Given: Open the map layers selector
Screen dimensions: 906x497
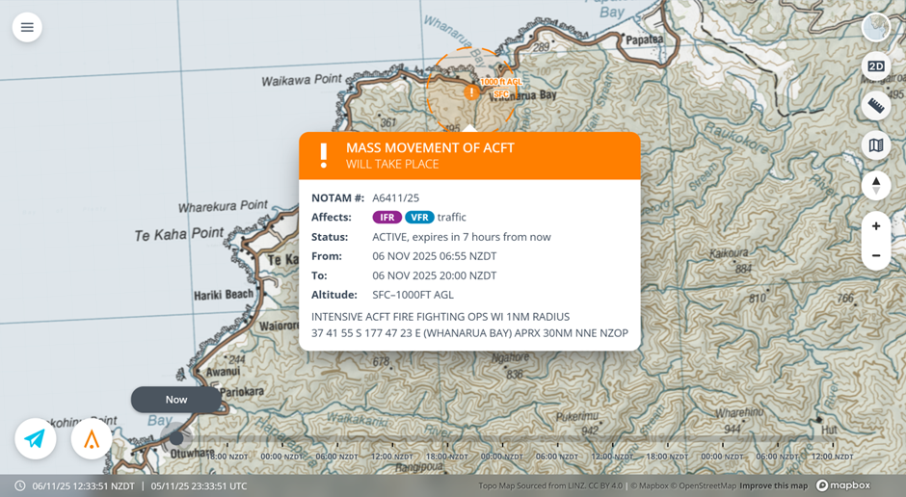Looking at the screenshot, I should coord(876,144).
